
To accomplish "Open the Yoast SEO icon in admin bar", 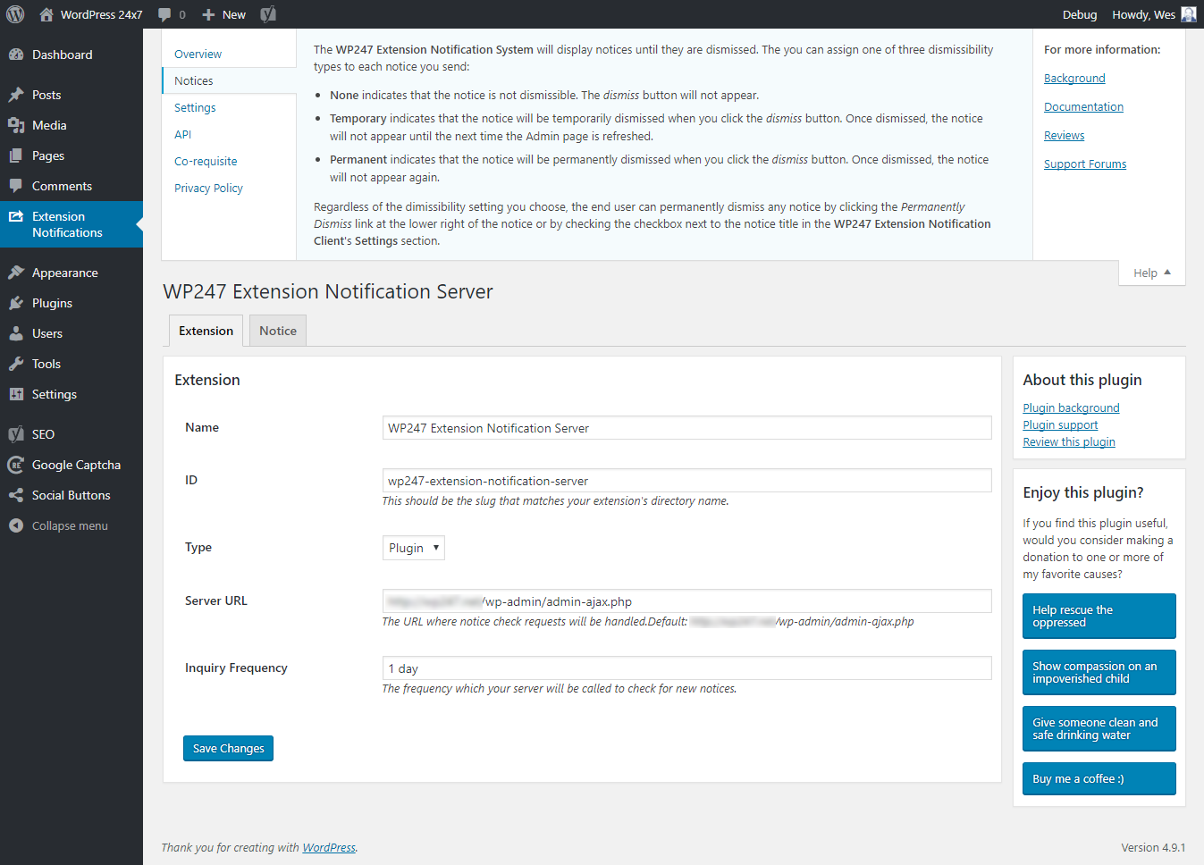I will [x=268, y=14].
